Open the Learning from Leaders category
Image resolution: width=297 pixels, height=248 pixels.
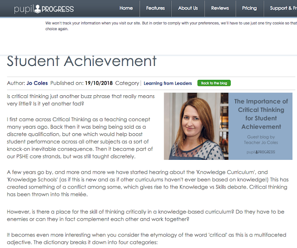pos(168,83)
